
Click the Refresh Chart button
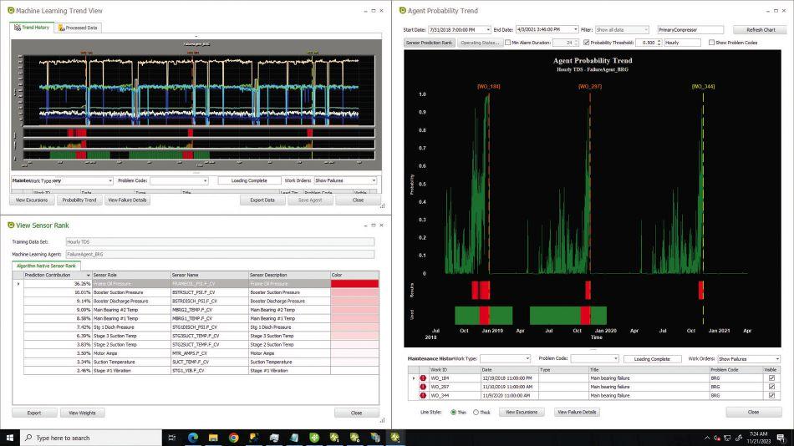(x=761, y=29)
